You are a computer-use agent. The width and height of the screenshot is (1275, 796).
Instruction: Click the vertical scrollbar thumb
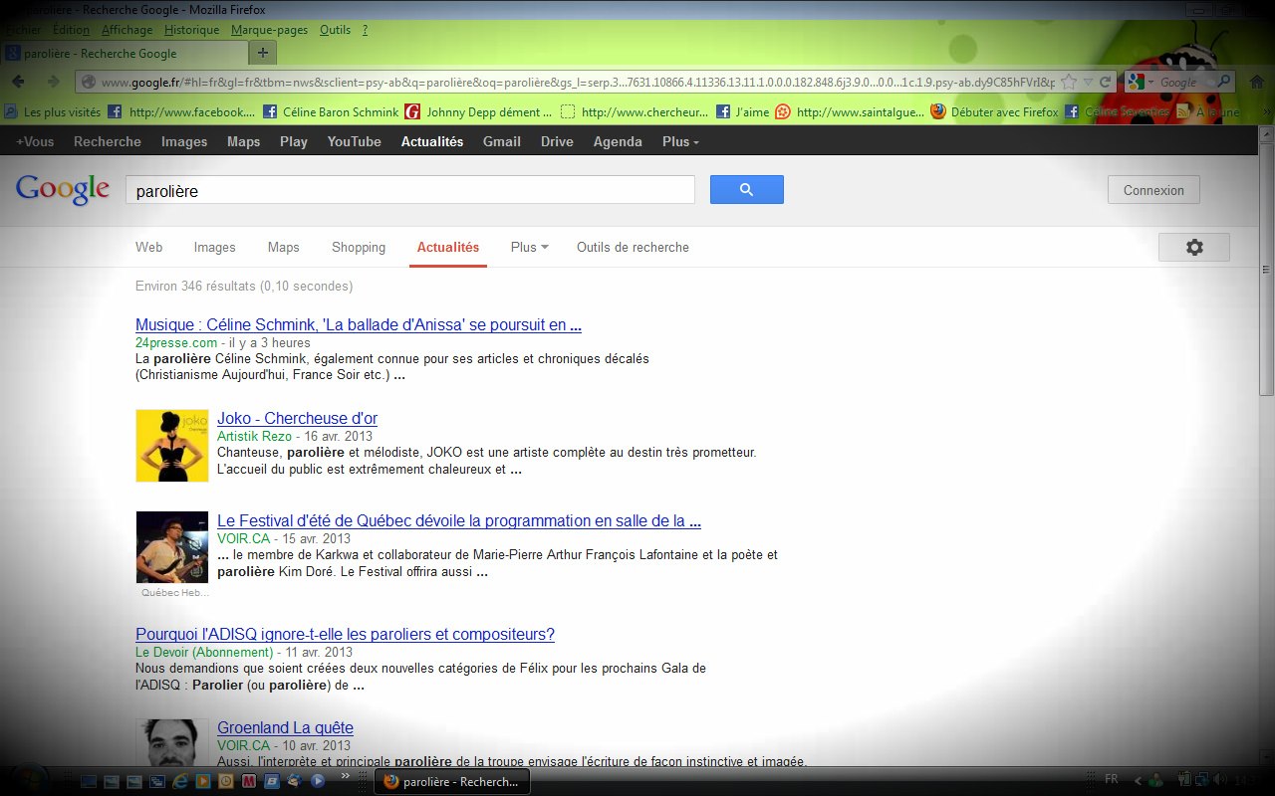1266,269
